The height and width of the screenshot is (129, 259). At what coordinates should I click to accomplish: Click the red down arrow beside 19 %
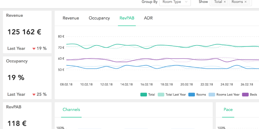point(34,49)
